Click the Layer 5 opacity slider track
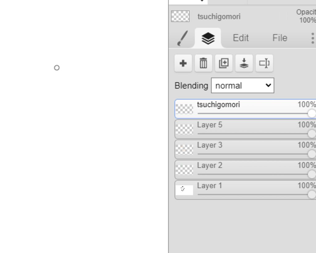 click(x=254, y=134)
